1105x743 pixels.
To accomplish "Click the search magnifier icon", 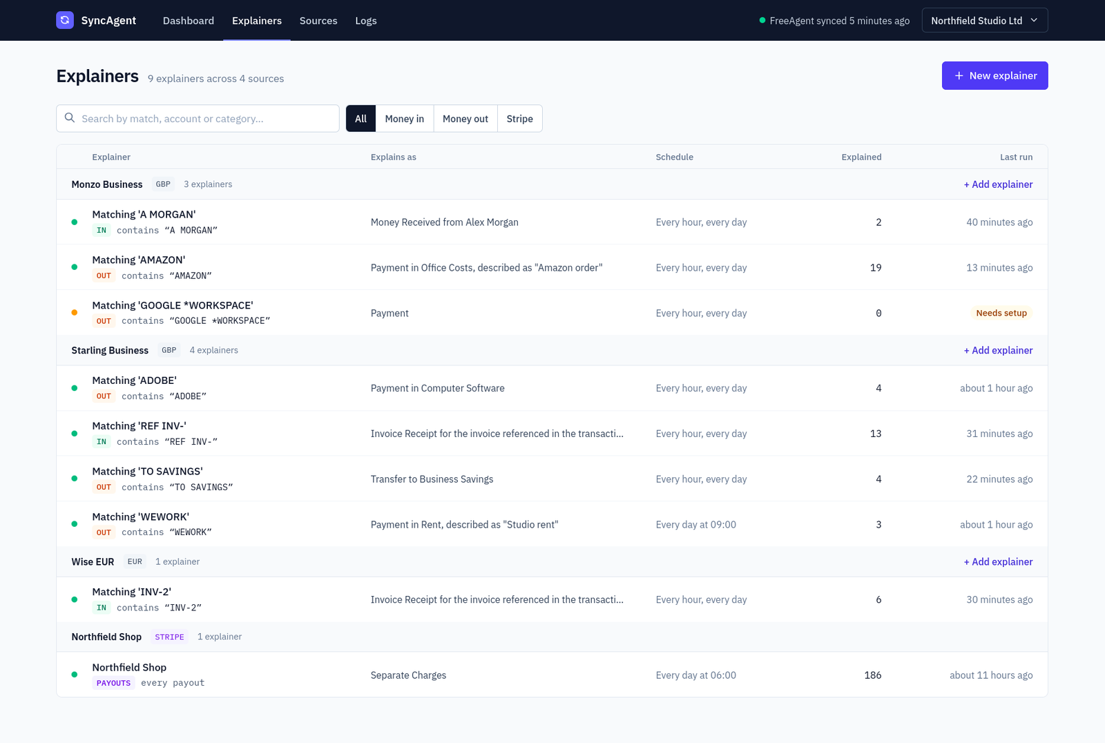I will tap(70, 118).
